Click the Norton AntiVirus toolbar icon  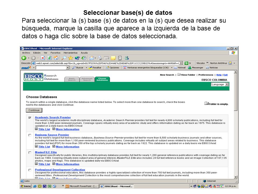(230, 63)
